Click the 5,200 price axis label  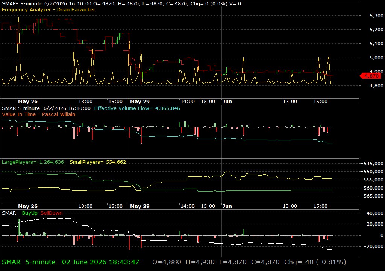[376, 29]
